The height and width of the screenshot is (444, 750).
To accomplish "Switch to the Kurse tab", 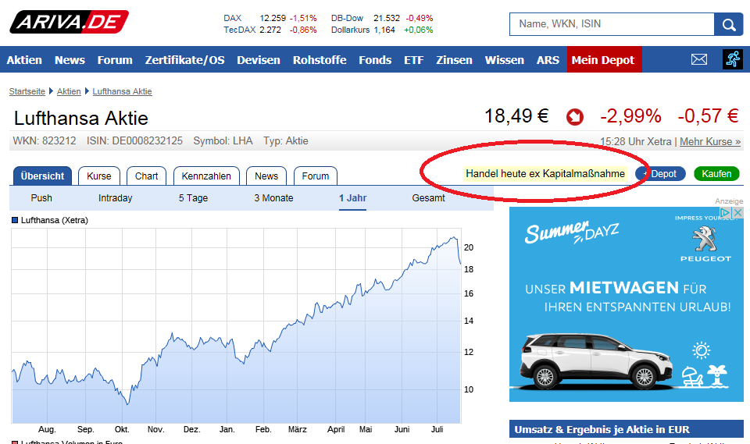I will (x=99, y=176).
